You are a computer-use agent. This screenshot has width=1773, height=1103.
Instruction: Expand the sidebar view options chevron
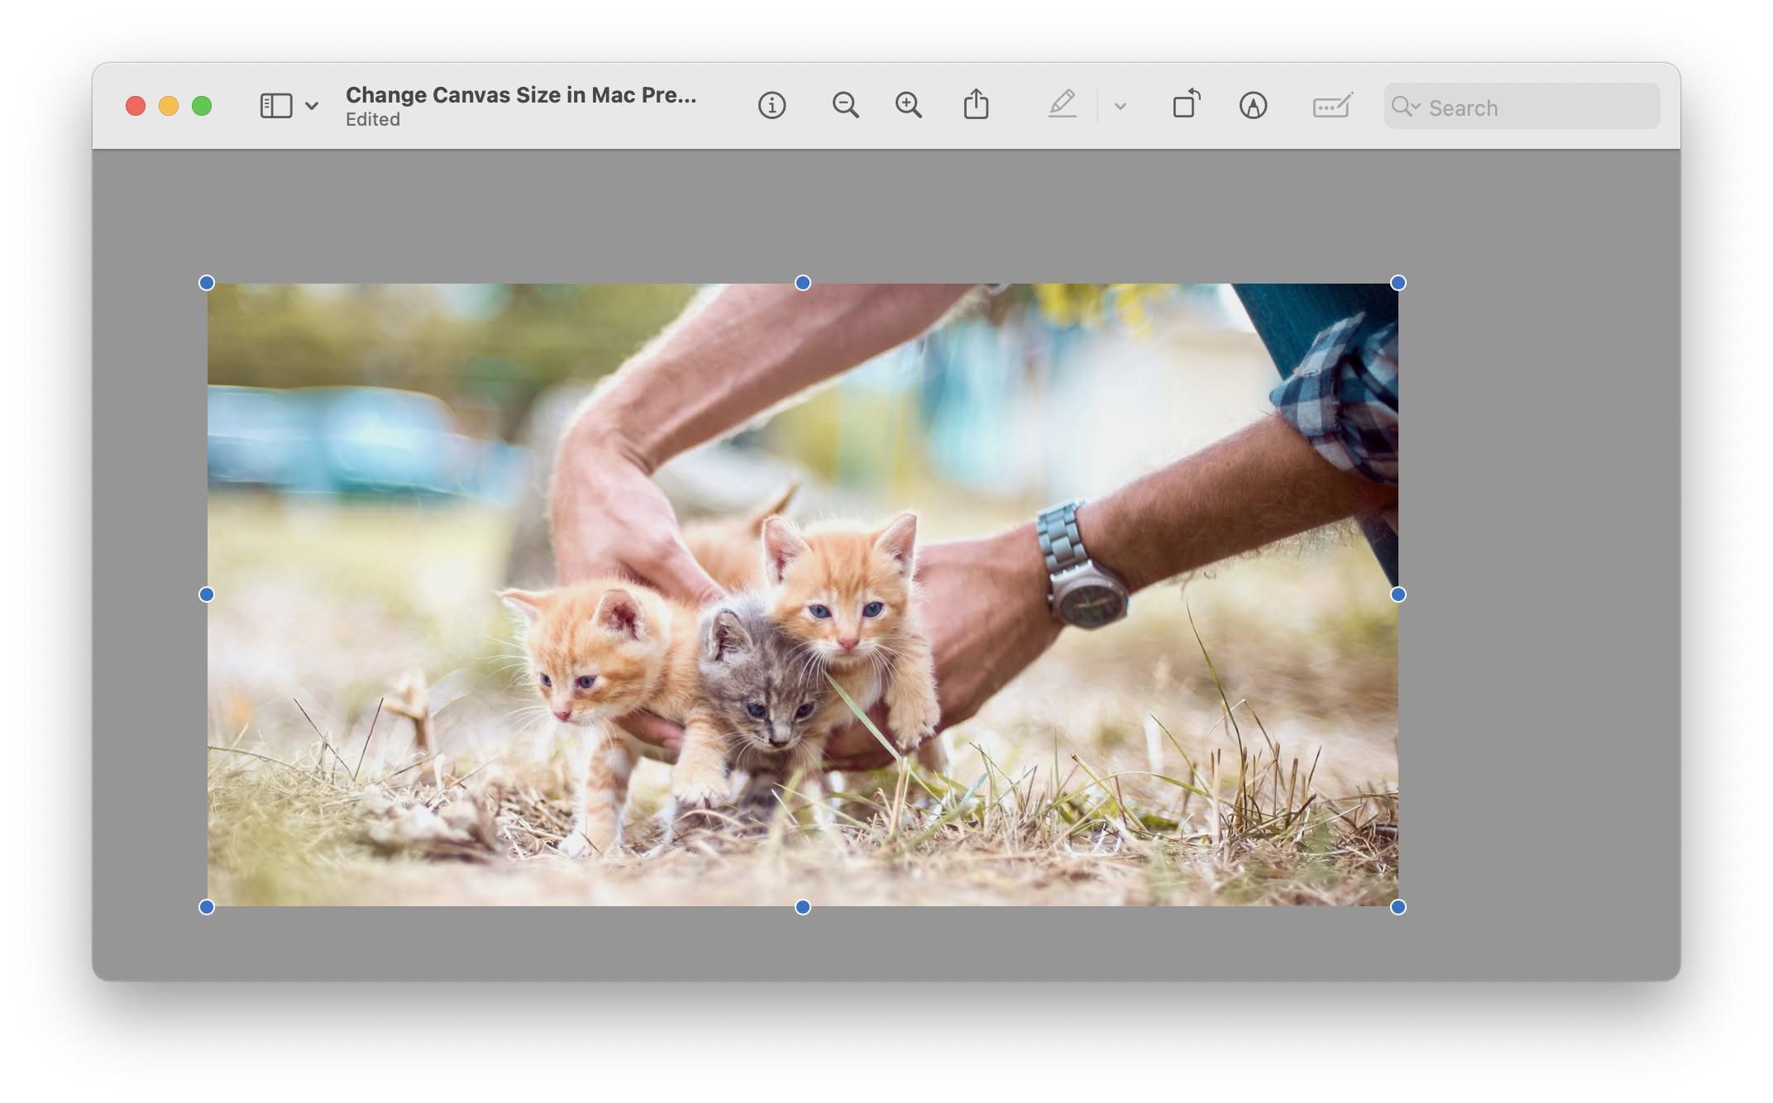312,106
